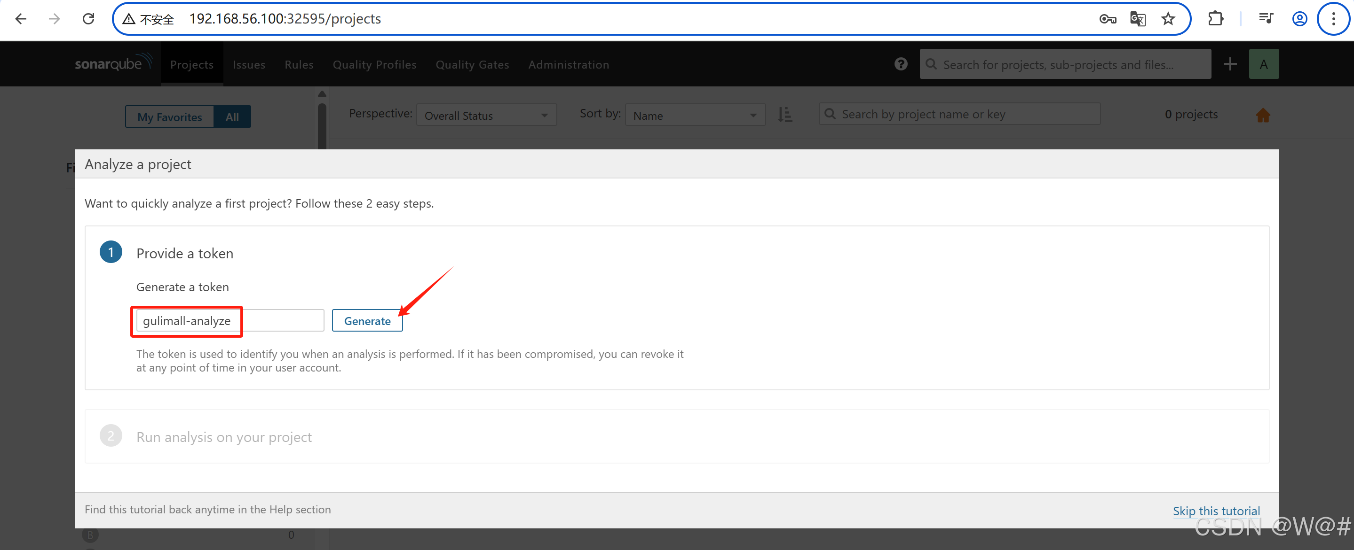Select the My Favorites filter
This screenshot has height=550, width=1354.
pyautogui.click(x=170, y=116)
